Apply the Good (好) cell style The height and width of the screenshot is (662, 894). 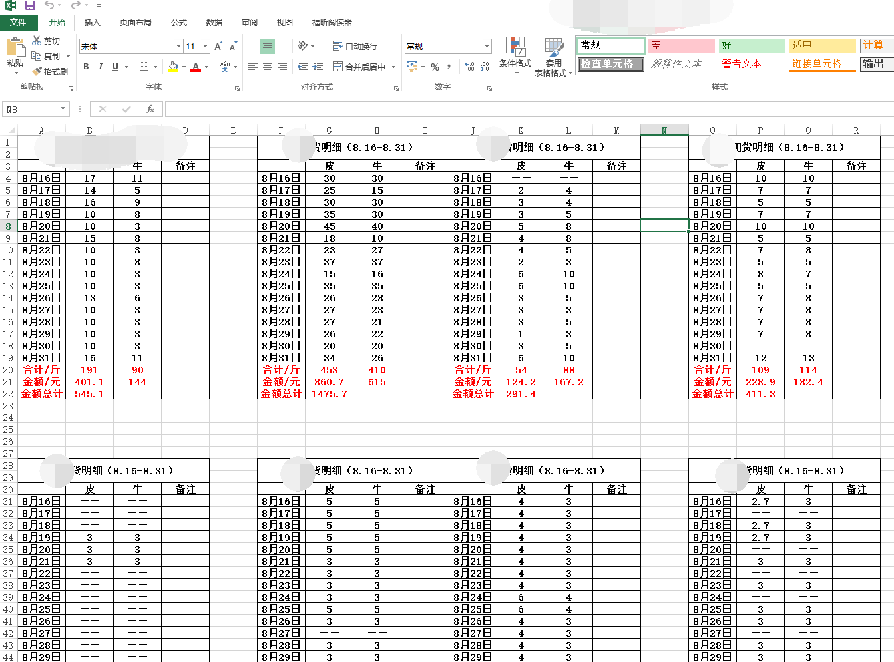click(752, 45)
